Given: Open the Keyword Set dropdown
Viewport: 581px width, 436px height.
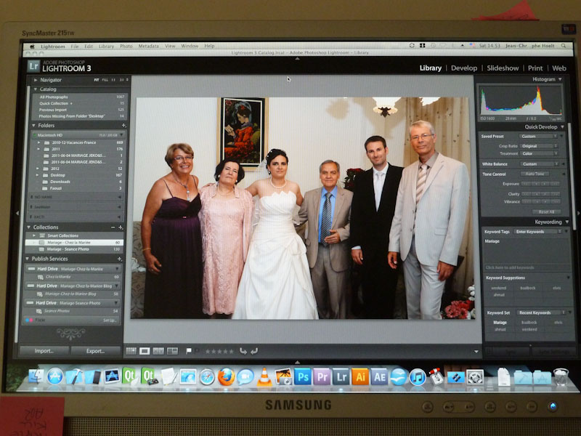Looking at the screenshot, I should tap(541, 312).
